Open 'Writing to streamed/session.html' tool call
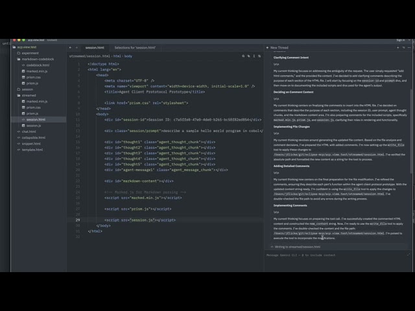The image size is (415, 311). click(x=338, y=247)
